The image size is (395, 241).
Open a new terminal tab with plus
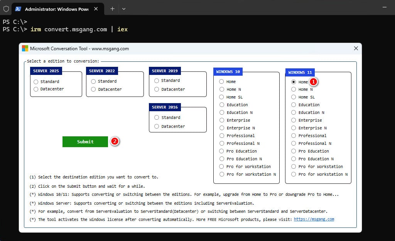coord(112,9)
